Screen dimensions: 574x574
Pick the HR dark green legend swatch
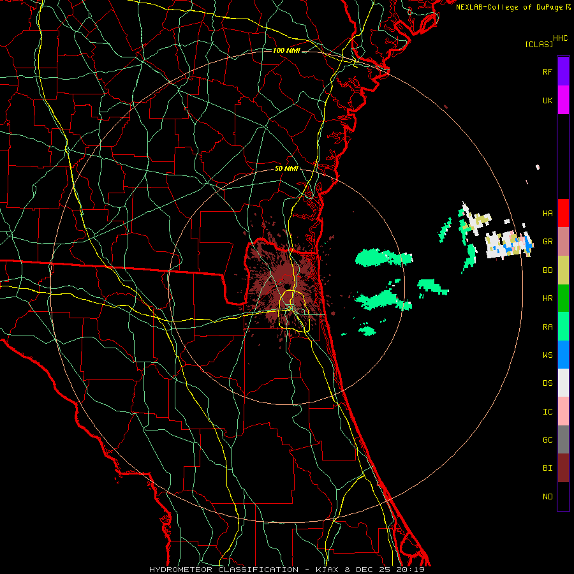563,298
